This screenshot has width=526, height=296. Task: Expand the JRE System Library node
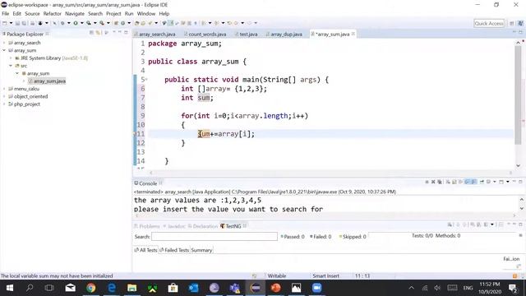[x=11, y=58]
